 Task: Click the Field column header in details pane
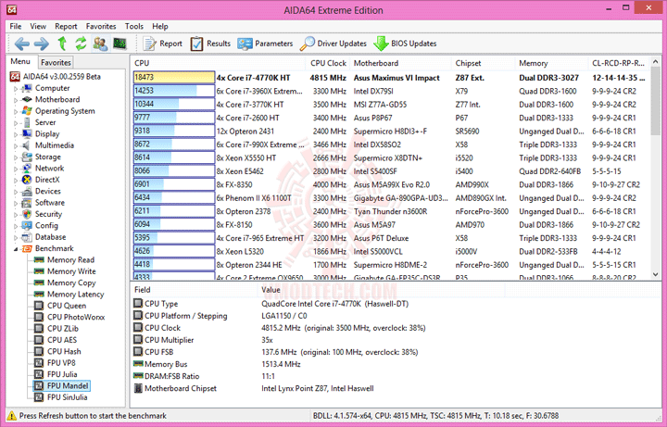pyautogui.click(x=195, y=290)
